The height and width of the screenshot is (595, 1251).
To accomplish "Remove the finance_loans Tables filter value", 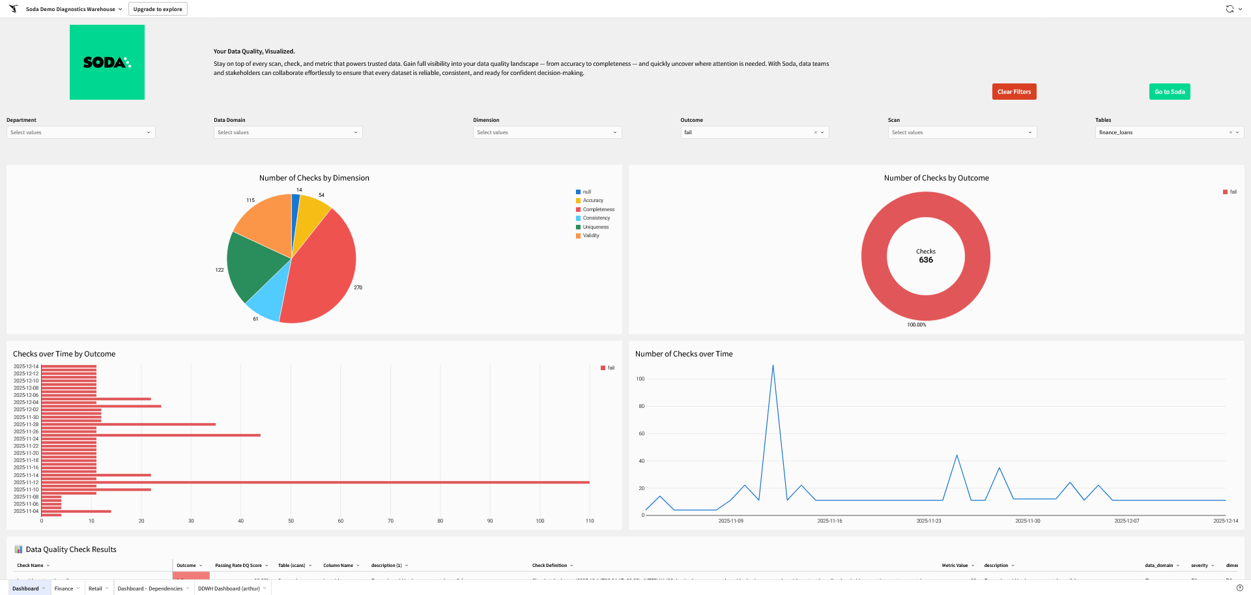I will coord(1230,132).
